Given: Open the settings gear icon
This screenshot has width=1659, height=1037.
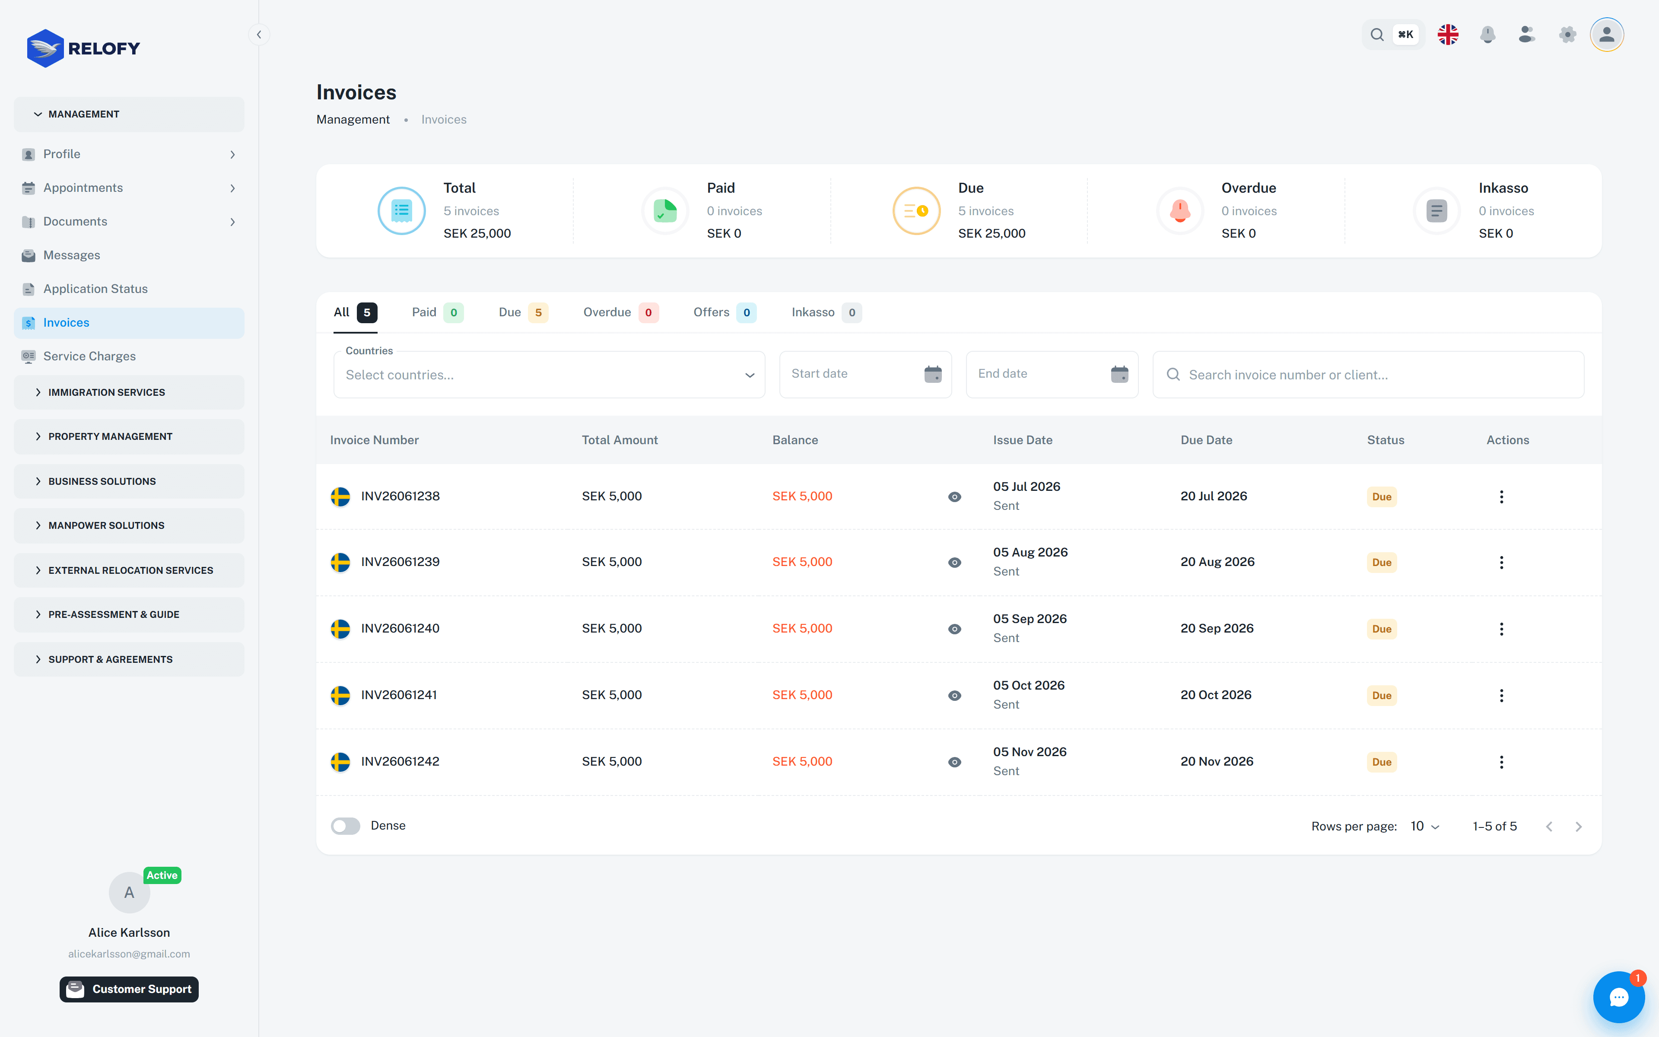Looking at the screenshot, I should (1567, 34).
